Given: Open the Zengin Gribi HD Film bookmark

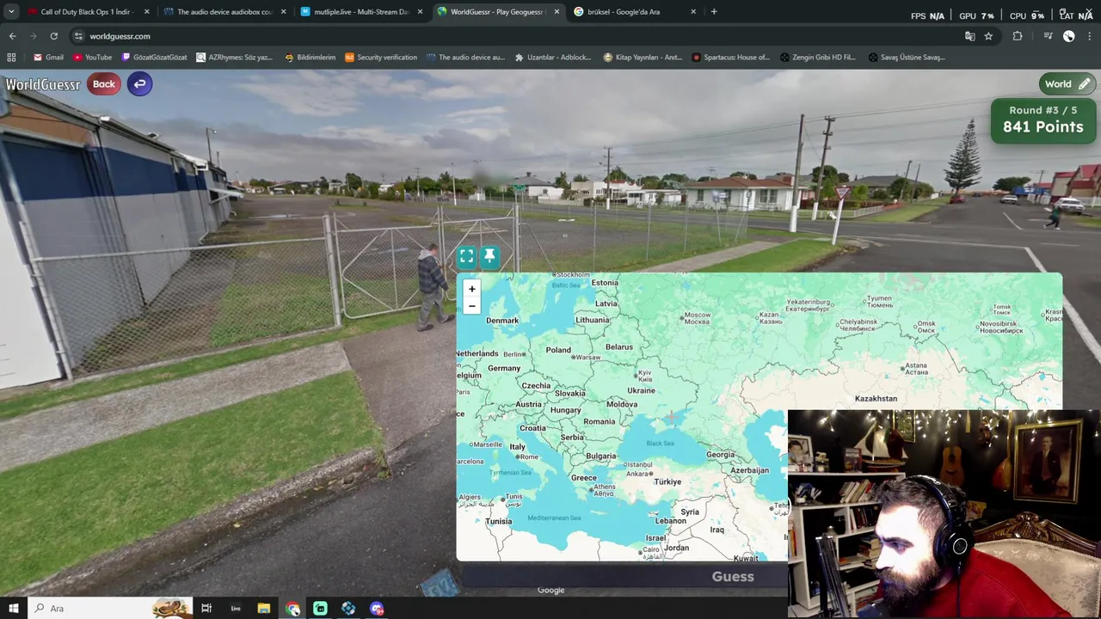Looking at the screenshot, I should 818,58.
